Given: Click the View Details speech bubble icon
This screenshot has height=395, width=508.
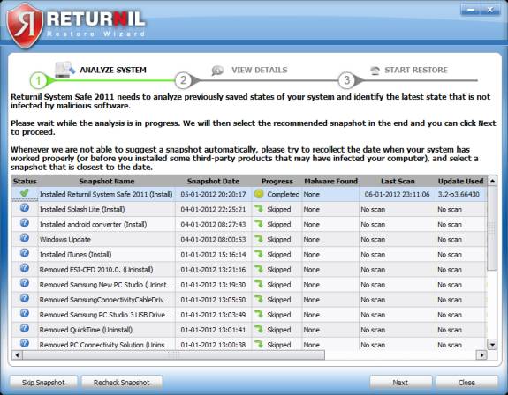Looking at the screenshot, I should coord(217,71).
